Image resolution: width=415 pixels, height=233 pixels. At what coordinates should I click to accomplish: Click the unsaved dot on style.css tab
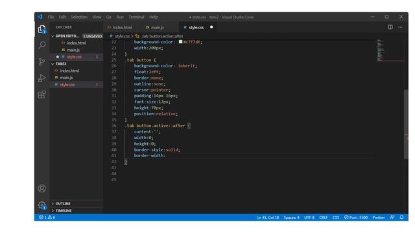[x=211, y=27]
